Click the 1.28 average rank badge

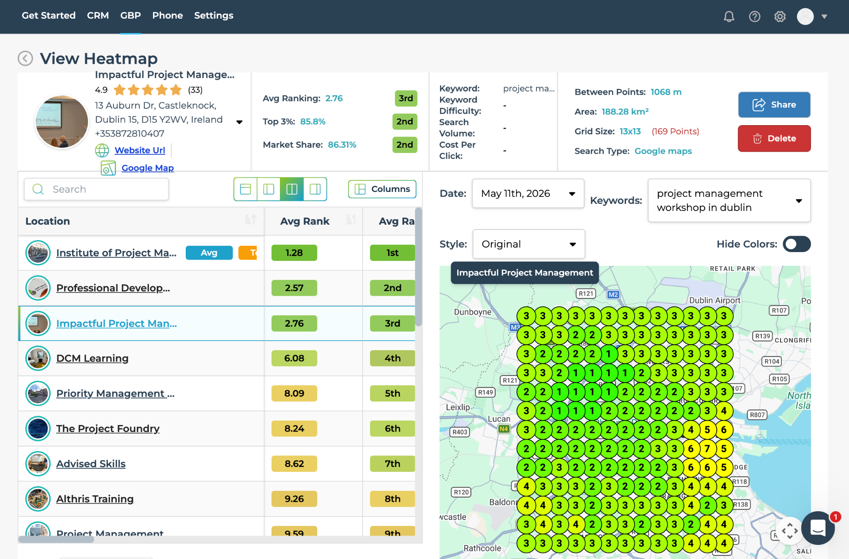tap(294, 253)
